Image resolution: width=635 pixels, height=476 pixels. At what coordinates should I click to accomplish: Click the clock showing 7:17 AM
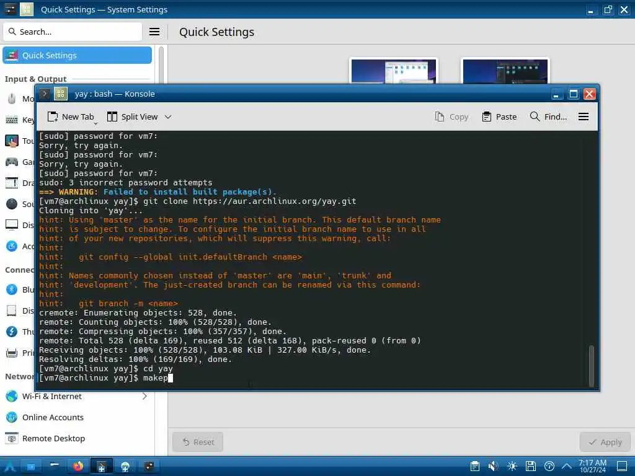[x=592, y=466]
